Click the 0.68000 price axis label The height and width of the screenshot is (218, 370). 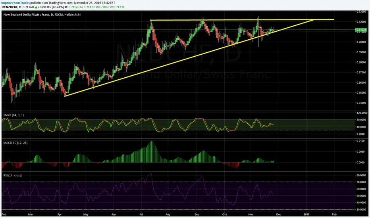click(361, 63)
